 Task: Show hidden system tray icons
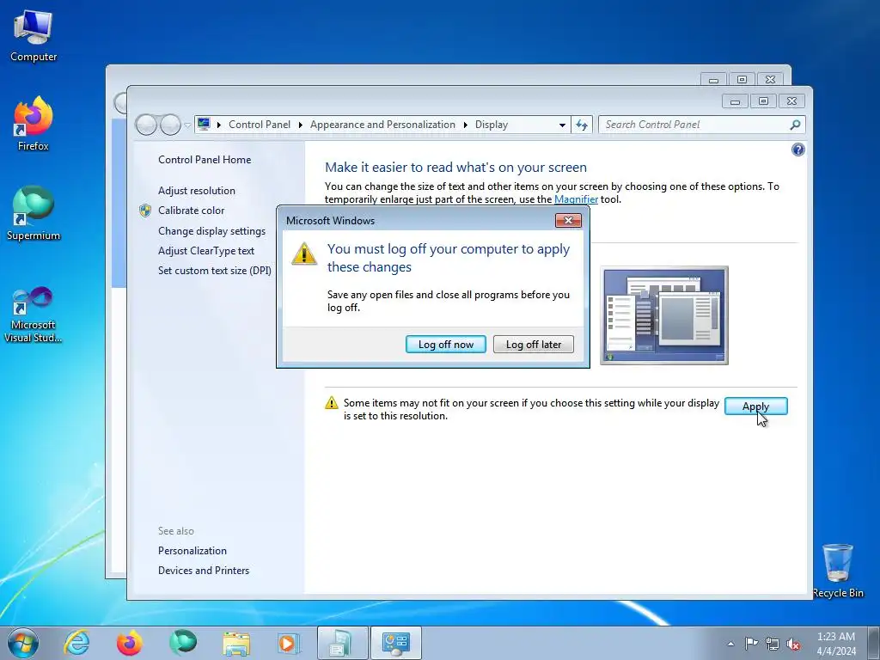730,644
